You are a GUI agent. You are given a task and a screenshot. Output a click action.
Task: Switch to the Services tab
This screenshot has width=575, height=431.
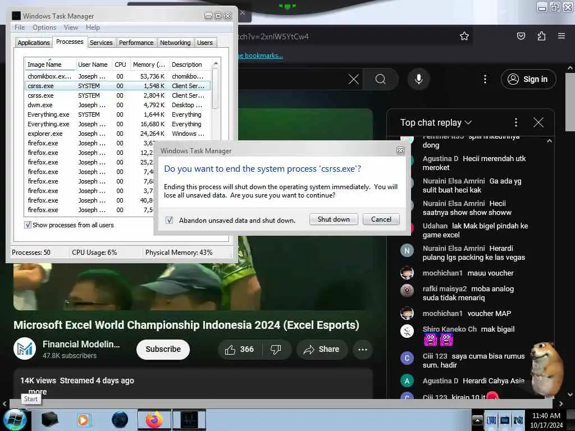(101, 43)
